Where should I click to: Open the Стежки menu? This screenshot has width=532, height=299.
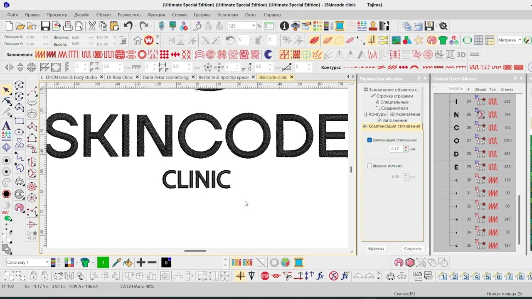179,15
